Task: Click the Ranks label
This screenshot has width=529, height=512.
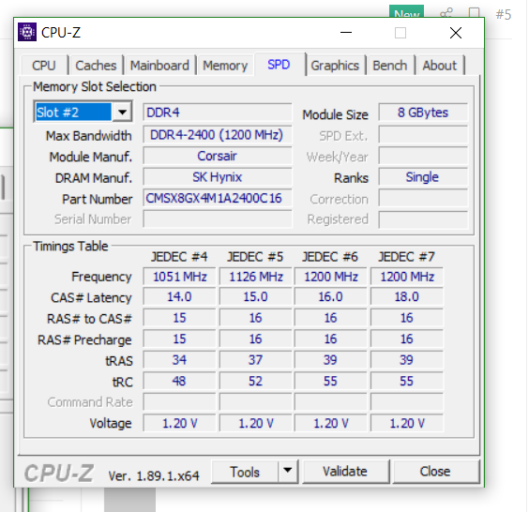Action: coord(351,178)
